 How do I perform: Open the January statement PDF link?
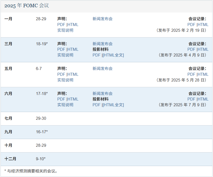61,24
